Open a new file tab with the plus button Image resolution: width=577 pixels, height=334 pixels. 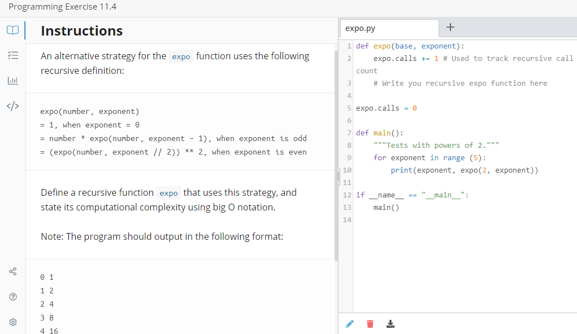[450, 26]
